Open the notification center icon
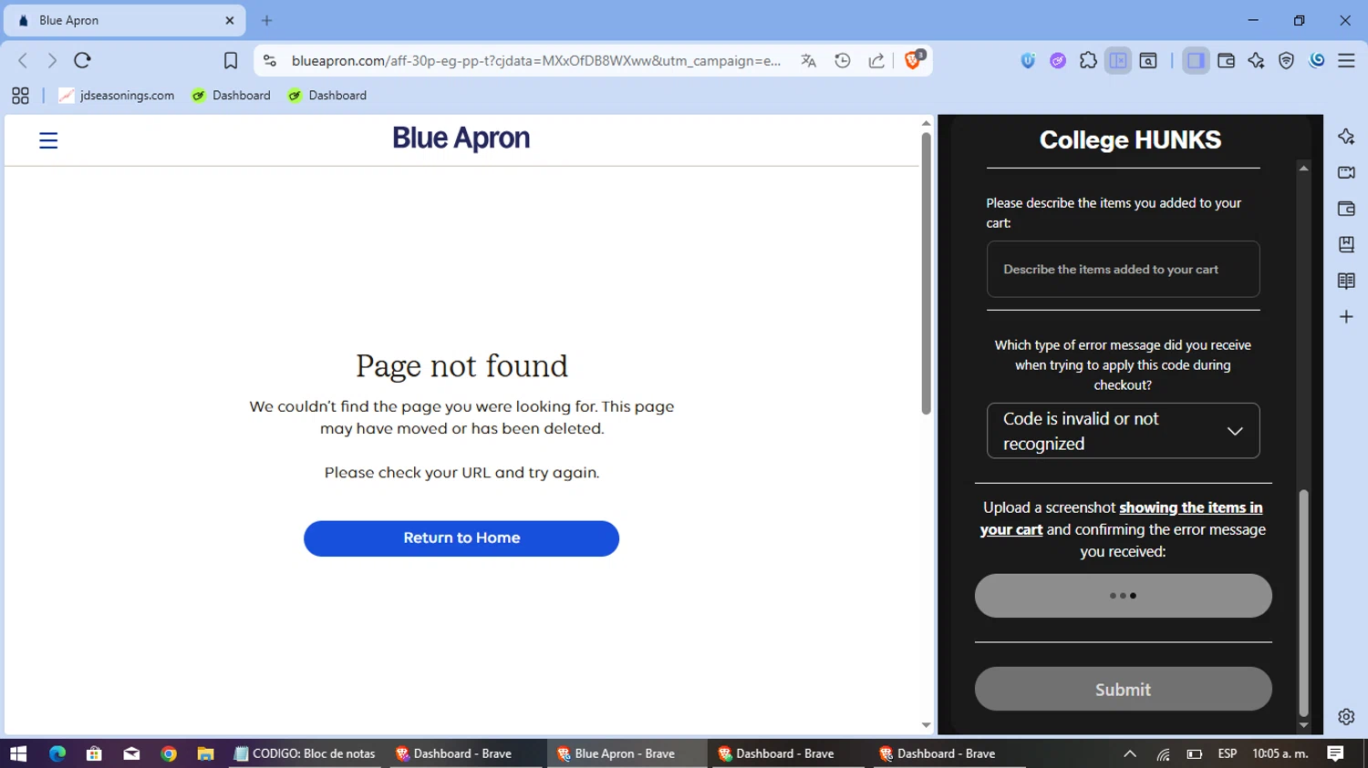The image size is (1368, 768). tap(1336, 753)
